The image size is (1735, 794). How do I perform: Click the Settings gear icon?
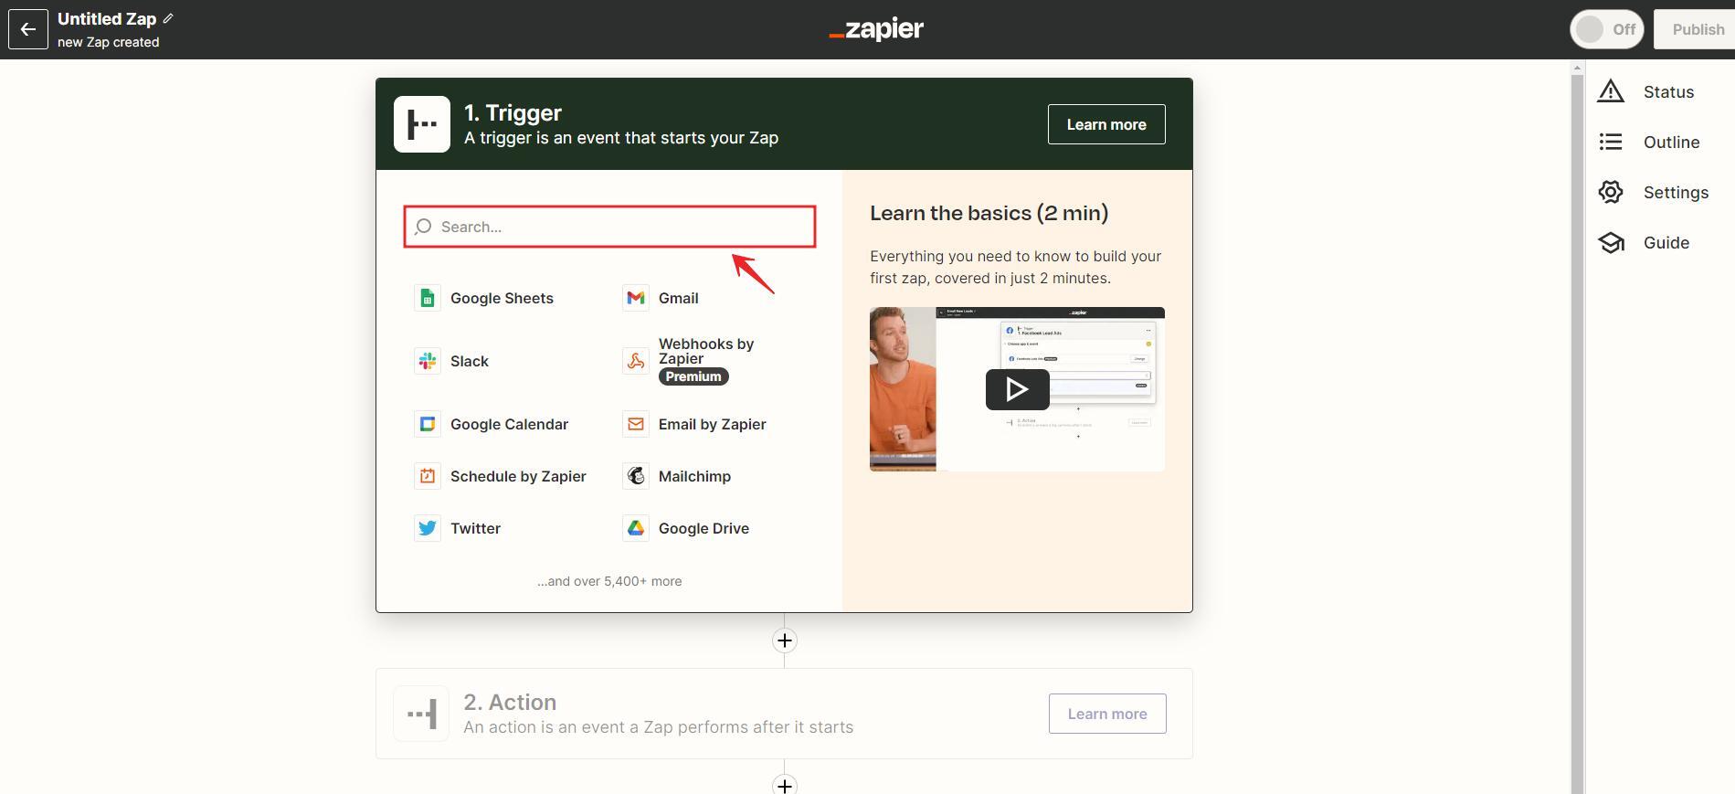coord(1611,192)
